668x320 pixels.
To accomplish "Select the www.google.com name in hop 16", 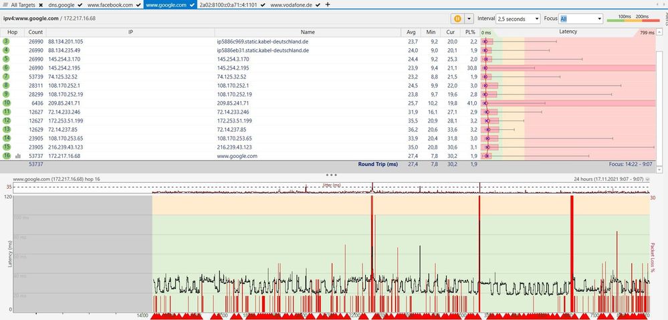I will coord(237,156).
